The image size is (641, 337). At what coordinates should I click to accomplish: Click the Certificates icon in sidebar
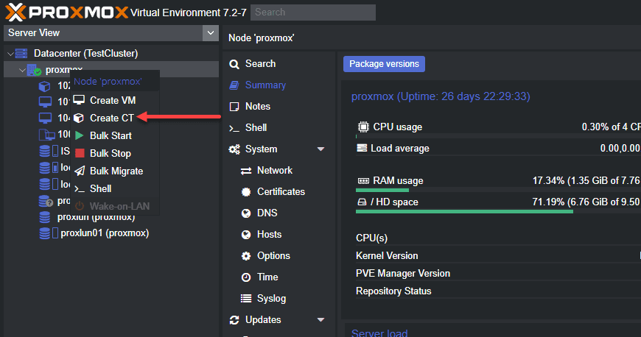[x=246, y=191]
